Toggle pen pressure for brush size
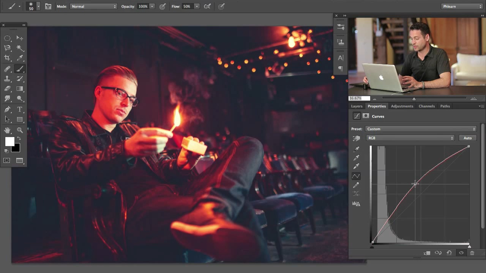Viewport: 486px width, 273px height. 221,6
